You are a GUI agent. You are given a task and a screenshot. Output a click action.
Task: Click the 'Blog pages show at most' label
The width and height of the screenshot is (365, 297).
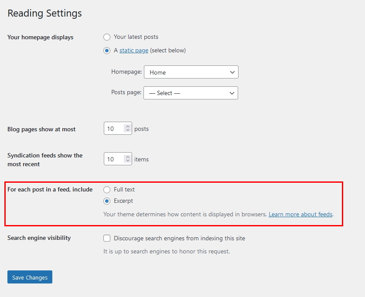pos(41,130)
